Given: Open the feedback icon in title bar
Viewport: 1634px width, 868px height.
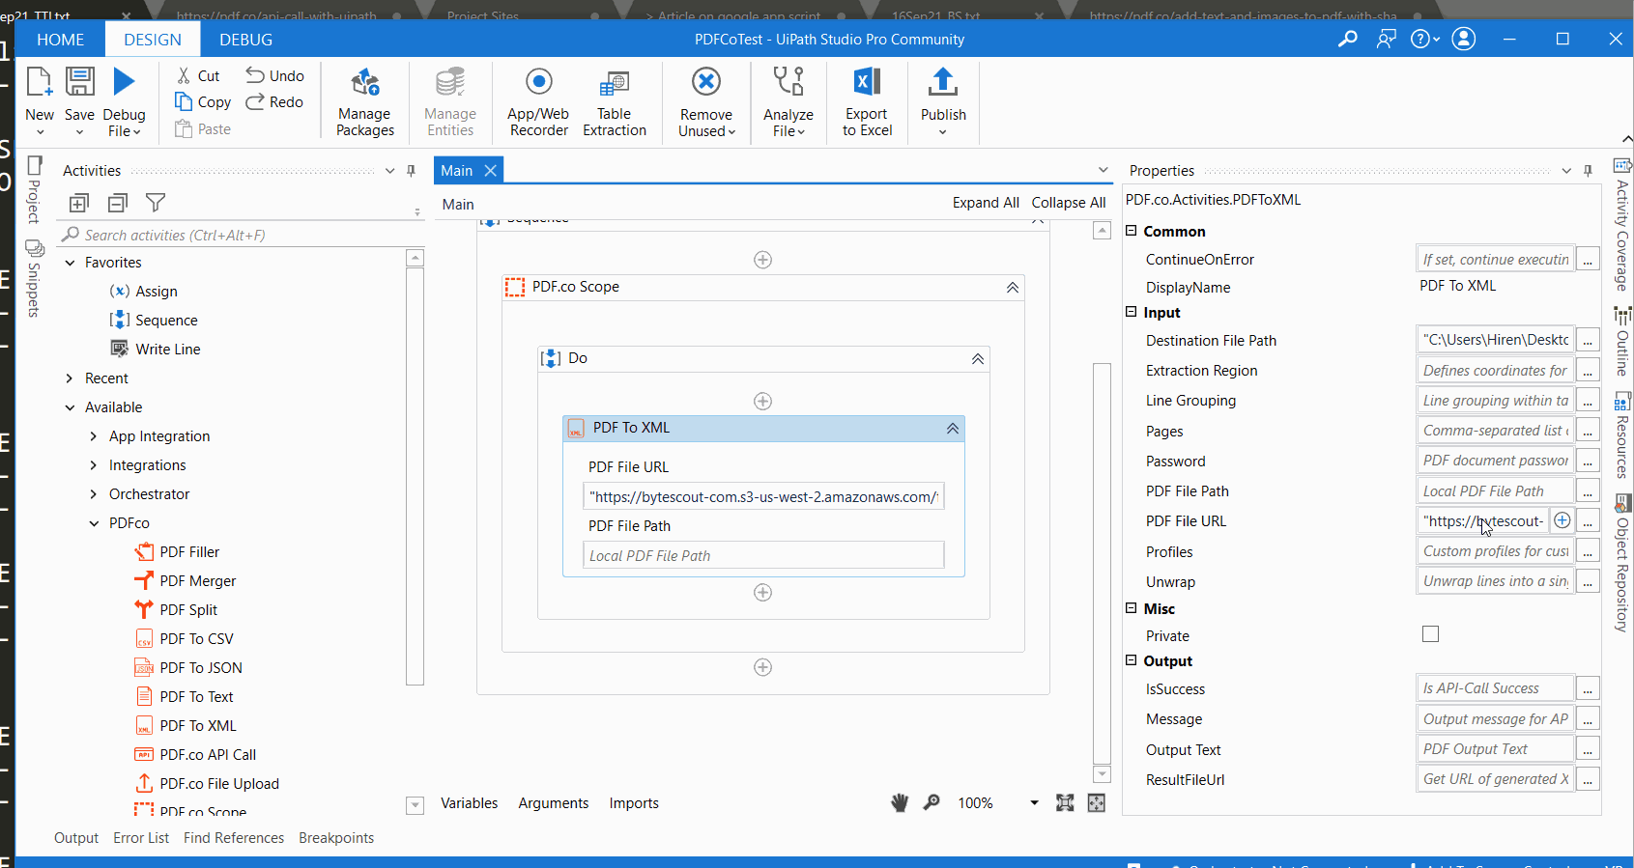Looking at the screenshot, I should pyautogui.click(x=1387, y=39).
